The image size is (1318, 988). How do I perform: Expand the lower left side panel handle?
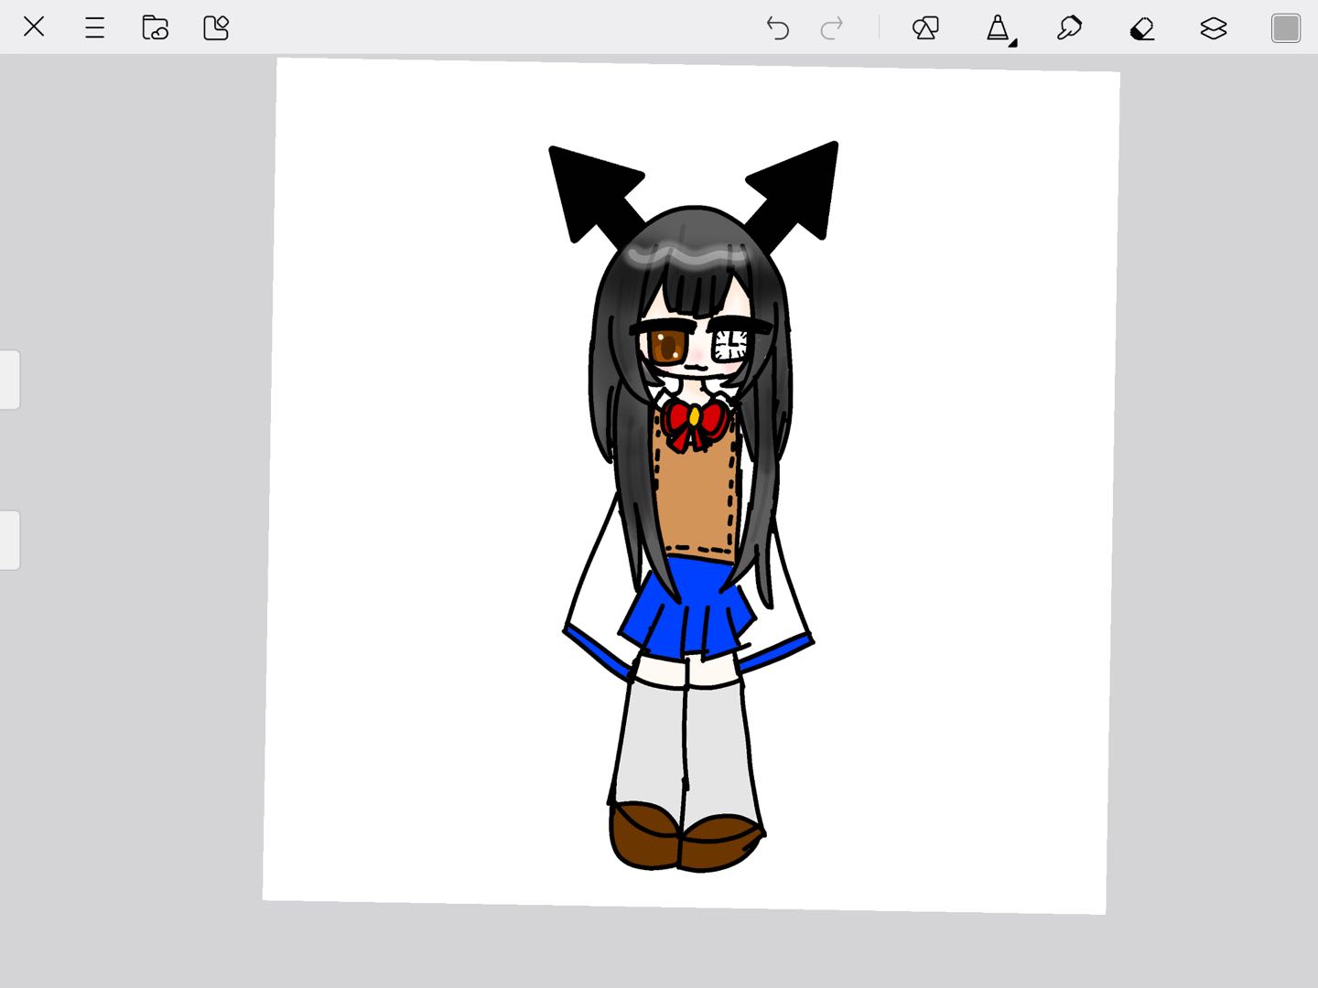click(9, 540)
